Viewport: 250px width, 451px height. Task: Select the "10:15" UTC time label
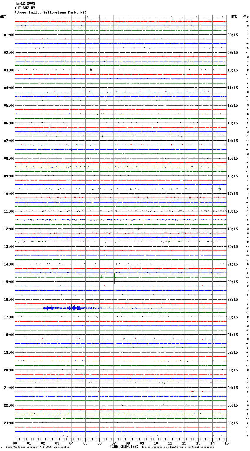(233, 70)
